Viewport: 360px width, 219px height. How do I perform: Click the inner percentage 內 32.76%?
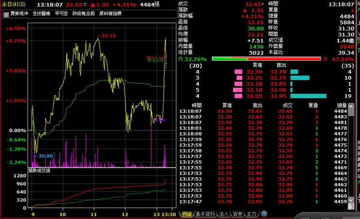[x=192, y=59]
